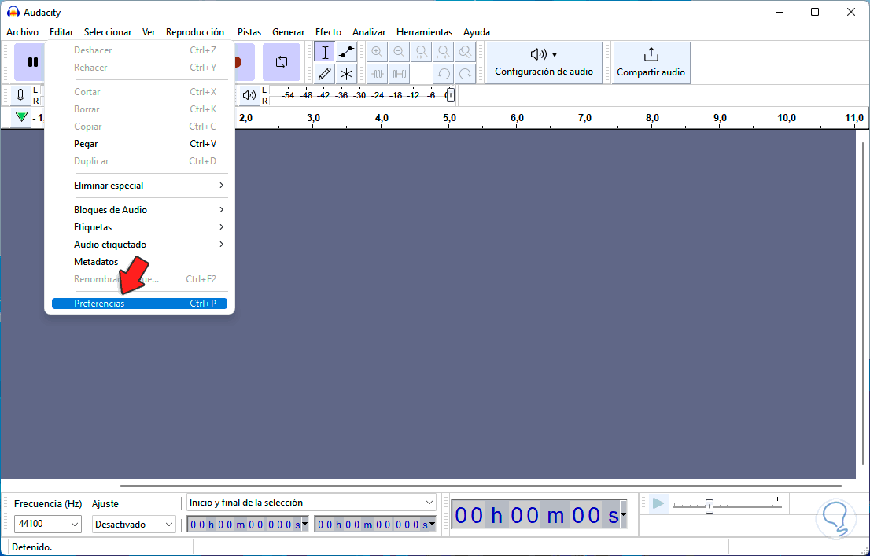870x556 pixels.
Task: Open the Archivo menu
Action: pos(22,32)
